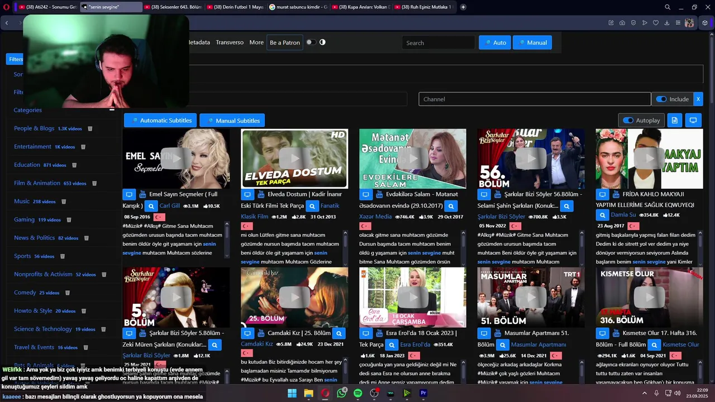Remove Gaming category via trash icon
Screen dimensions: 715x402
(x=69, y=220)
